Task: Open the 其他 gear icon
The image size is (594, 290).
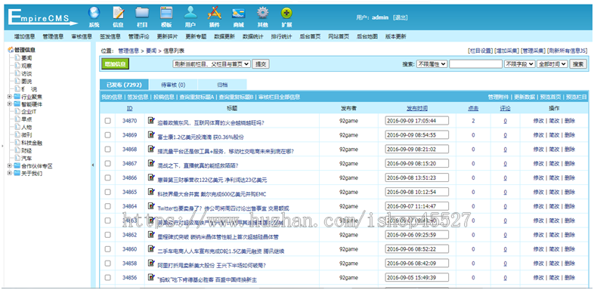Action: pos(262,14)
